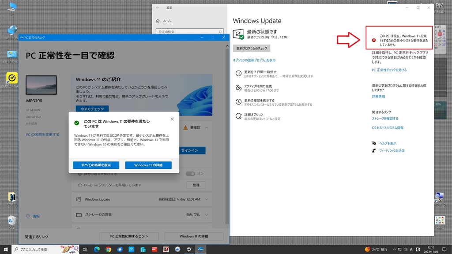Open OS ビルドとシステム情報 link

point(388,127)
